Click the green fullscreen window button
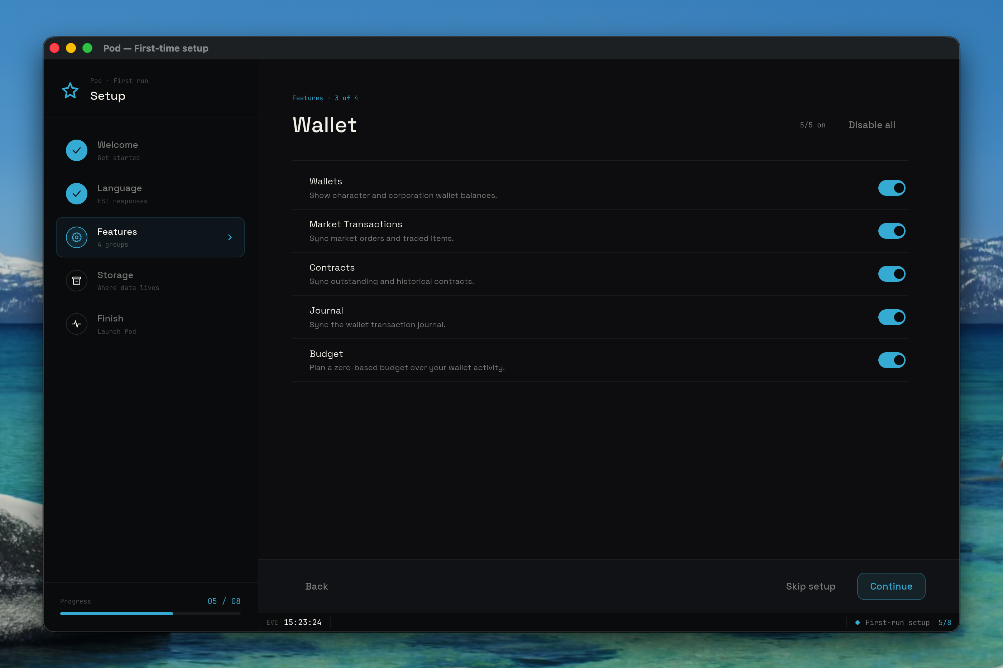The height and width of the screenshot is (668, 1003). pos(87,48)
